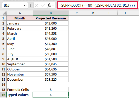Click the $50,000 revenue cell
This screenshot has width=139, height=98.
(51, 54)
